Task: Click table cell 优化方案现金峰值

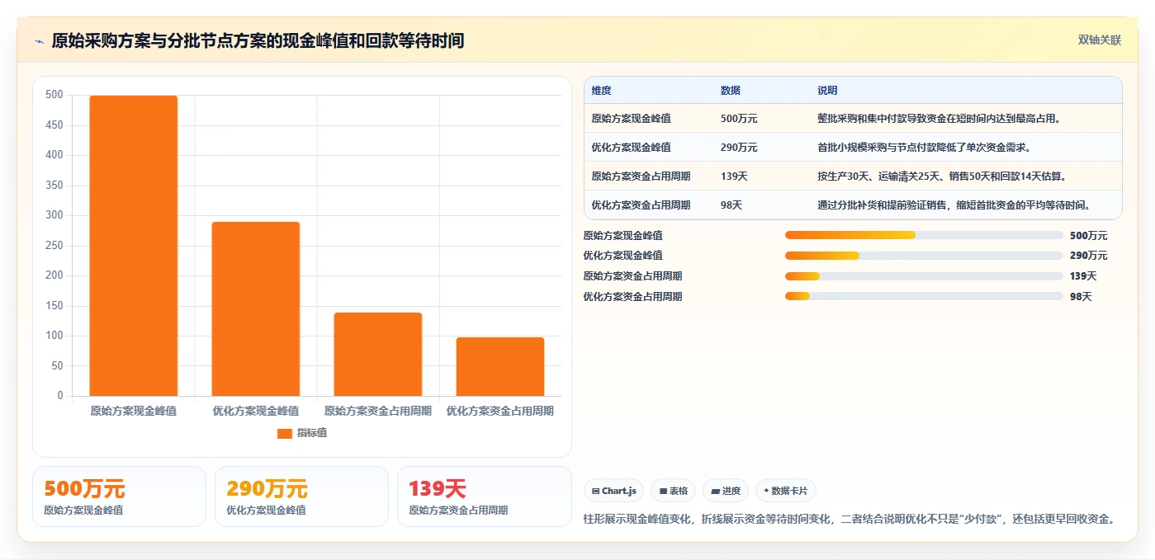Action: pos(632,148)
